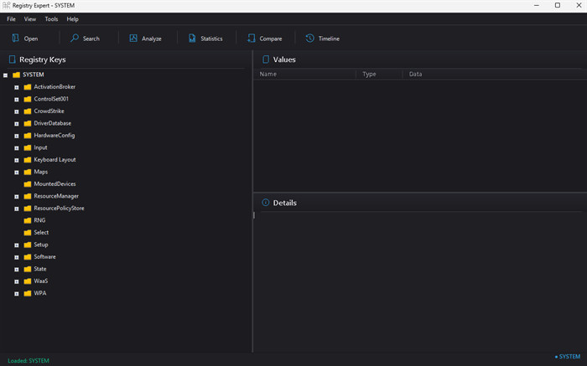Select the ResourceManager key text
Viewport: 587px width, 366px height.
tap(56, 196)
